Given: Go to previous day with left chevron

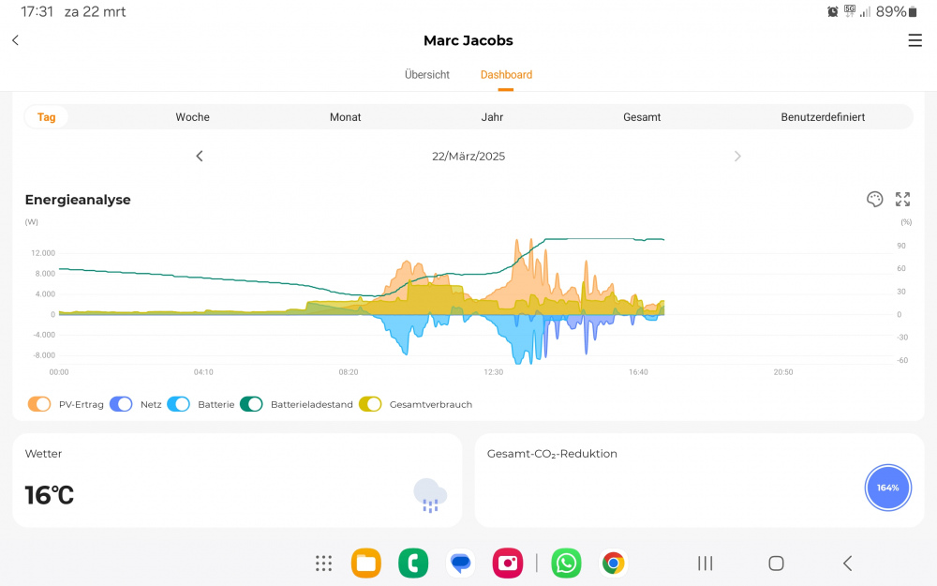Looking at the screenshot, I should (x=200, y=157).
